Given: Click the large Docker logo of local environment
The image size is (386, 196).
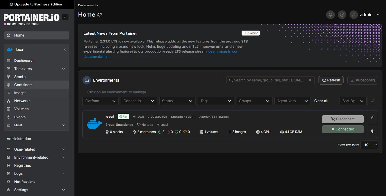Looking at the screenshot, I should point(95,124).
